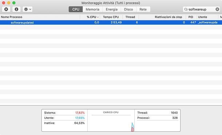Click the search field containing softwareup

point(201,9)
